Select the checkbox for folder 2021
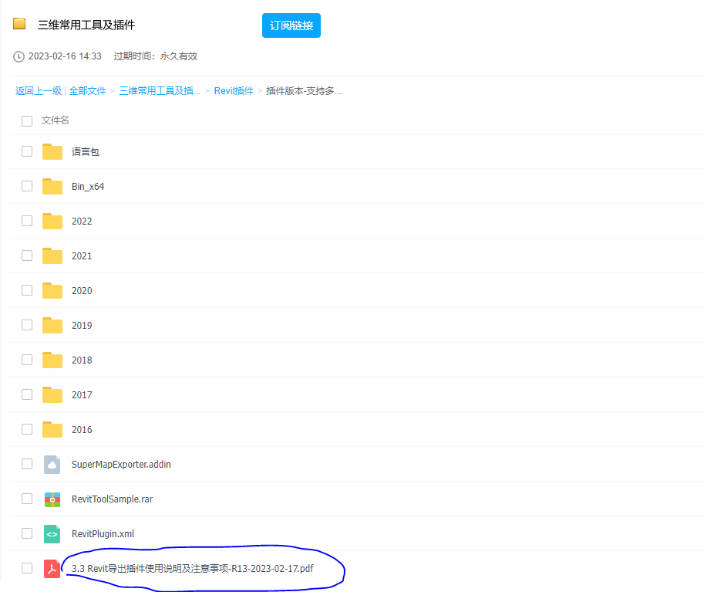The width and height of the screenshot is (704, 592). tap(27, 255)
